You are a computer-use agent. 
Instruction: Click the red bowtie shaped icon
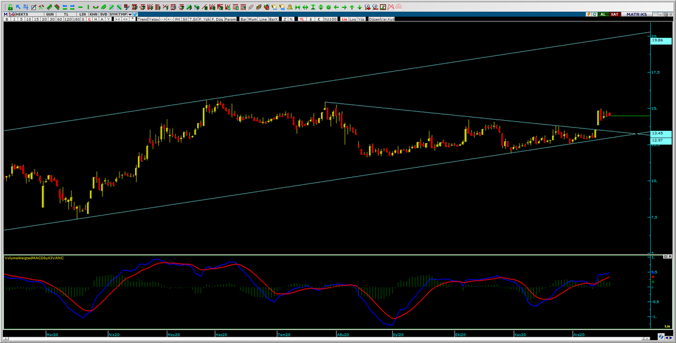(x=390, y=7)
